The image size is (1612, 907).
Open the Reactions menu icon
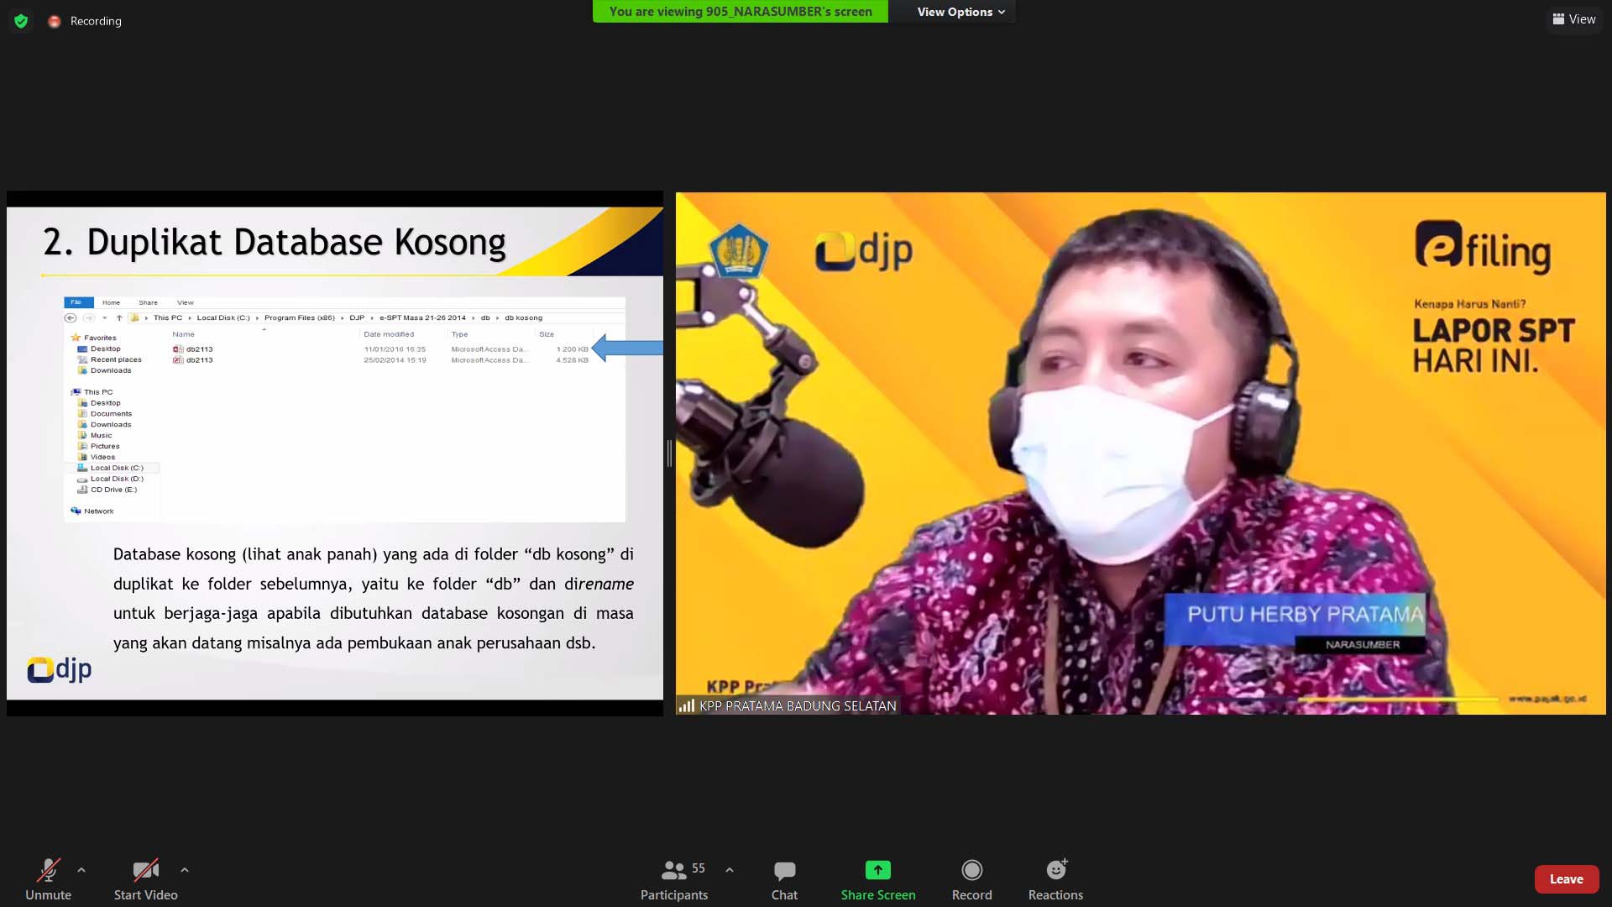click(x=1055, y=870)
